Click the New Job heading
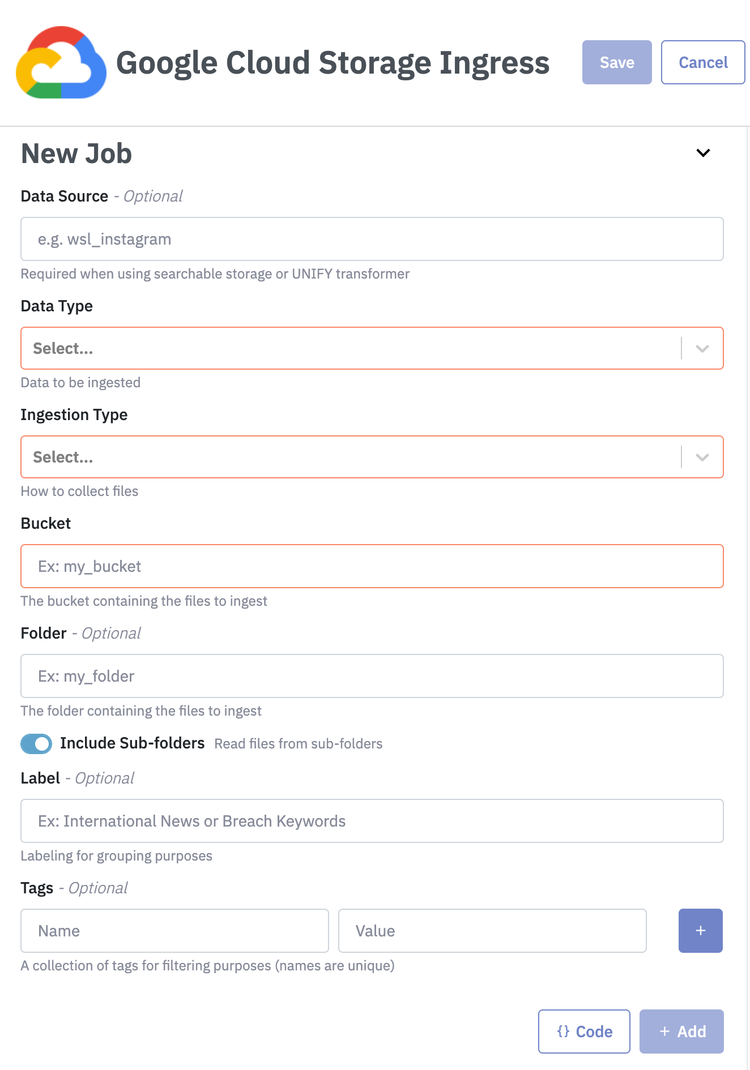Image resolution: width=750 pixels, height=1070 pixels. tap(76, 153)
